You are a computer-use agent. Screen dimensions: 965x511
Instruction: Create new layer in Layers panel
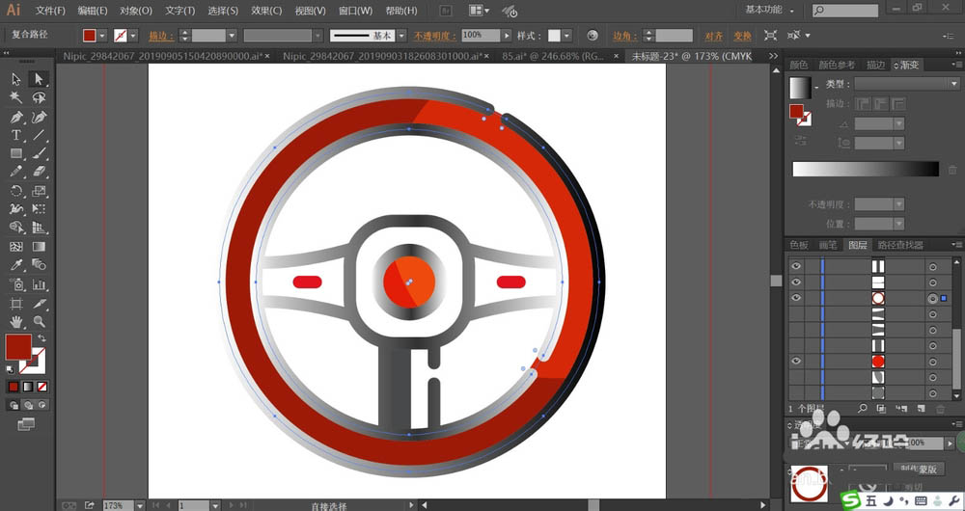point(922,408)
